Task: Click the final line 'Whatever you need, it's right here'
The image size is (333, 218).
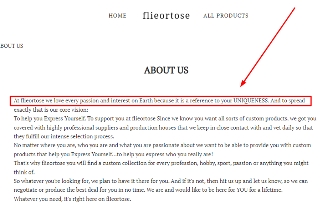Action: [x=73, y=199]
